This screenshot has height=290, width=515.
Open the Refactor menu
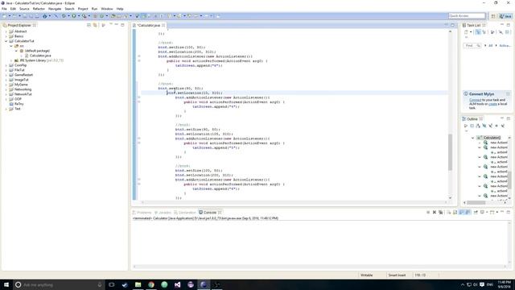coord(39,9)
